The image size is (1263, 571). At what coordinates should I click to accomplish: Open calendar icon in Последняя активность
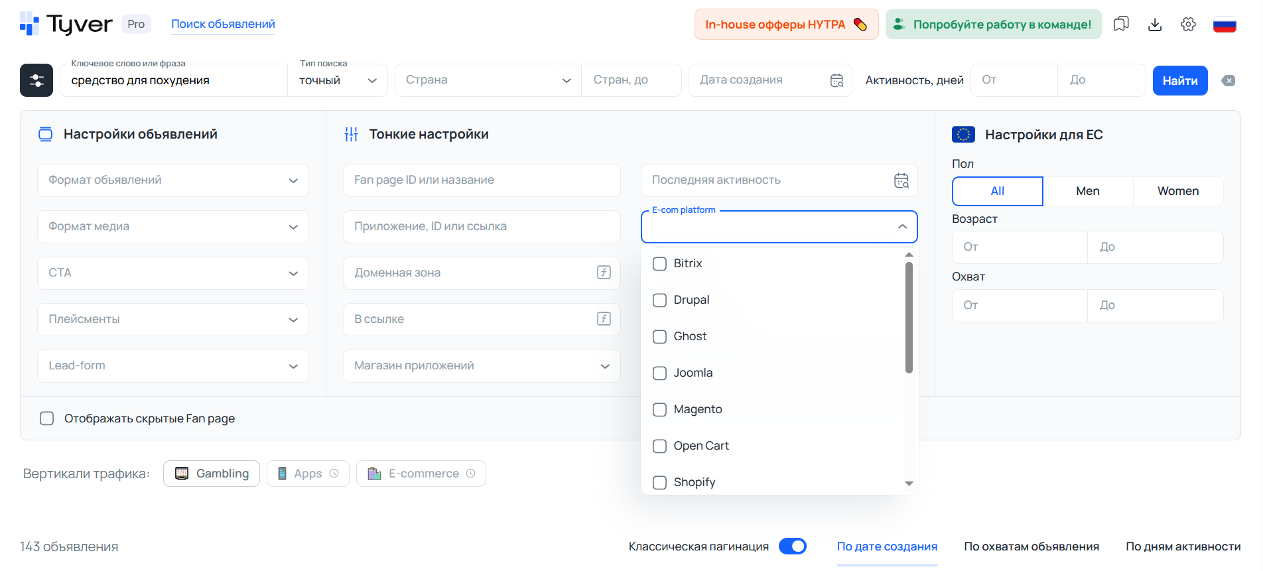[x=901, y=180]
